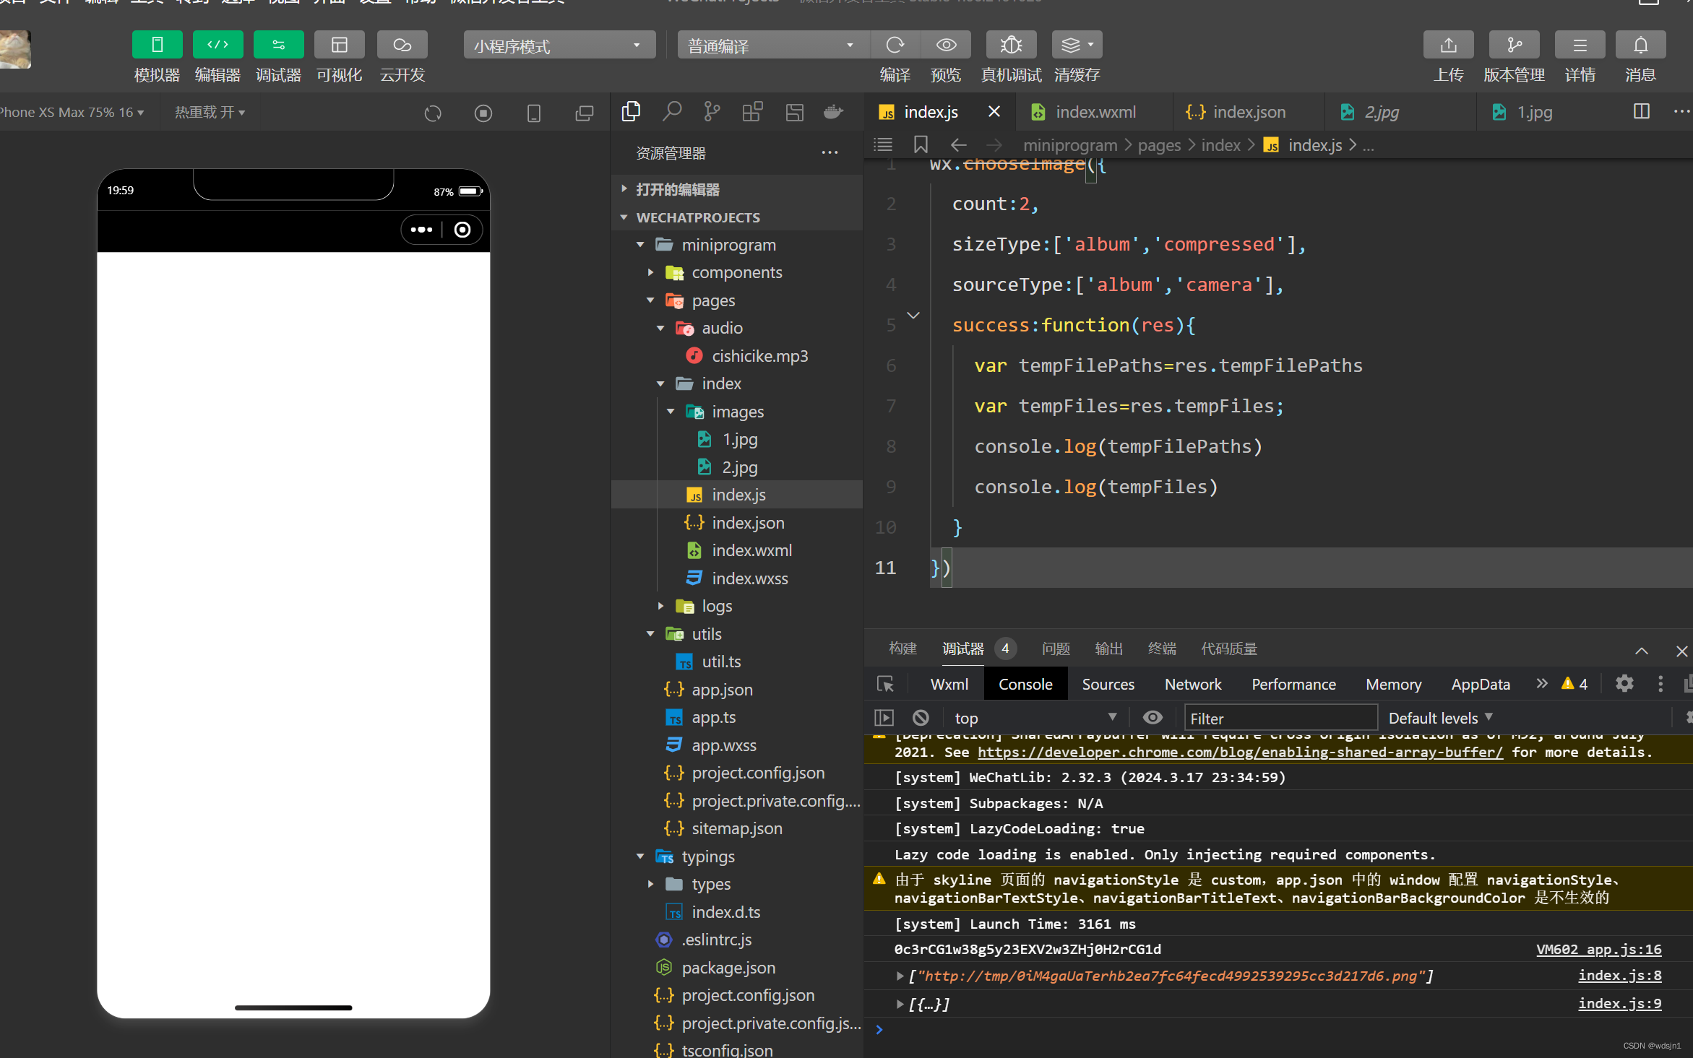
Task: Open DevTools settings gear icon
Action: (x=1624, y=683)
